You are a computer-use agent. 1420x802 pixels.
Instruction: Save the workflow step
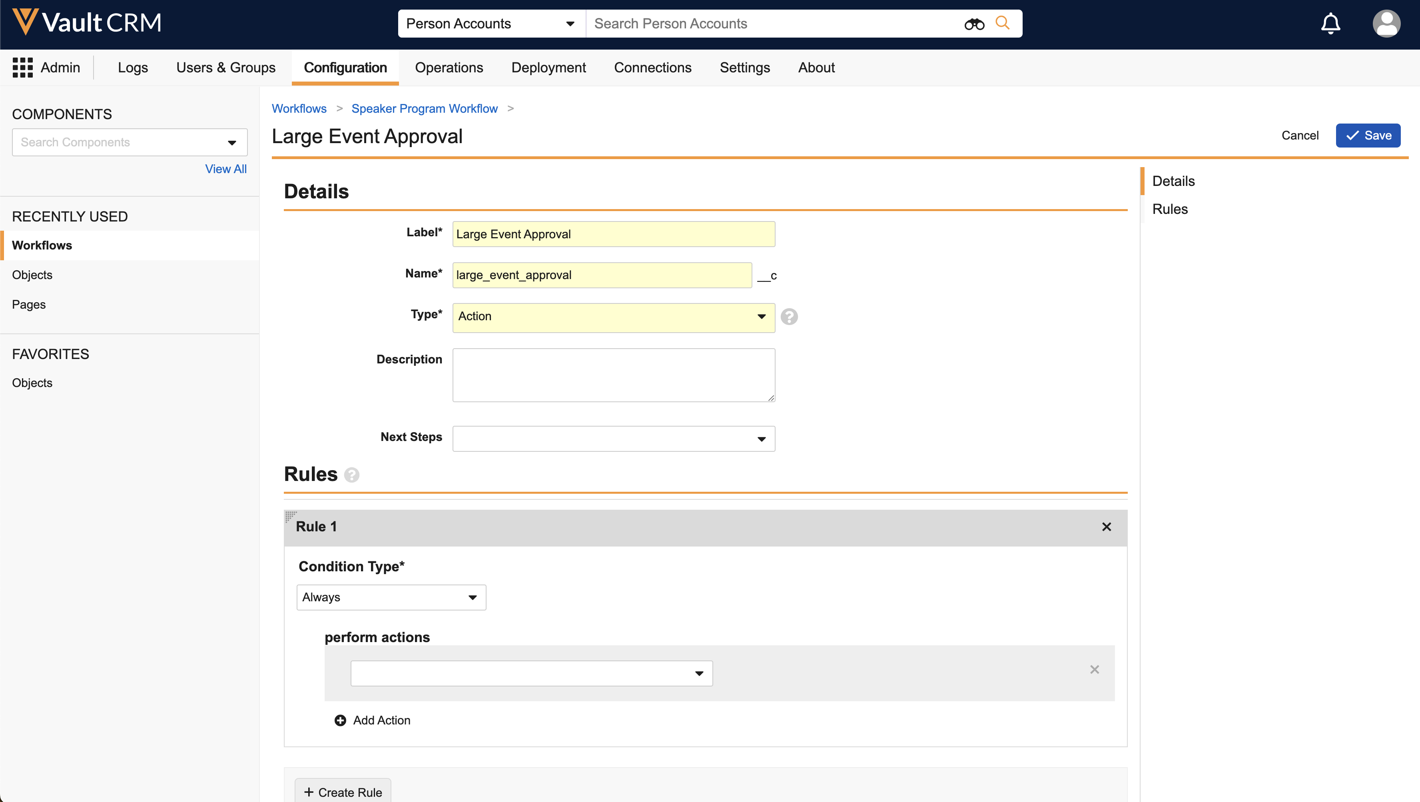coord(1368,136)
